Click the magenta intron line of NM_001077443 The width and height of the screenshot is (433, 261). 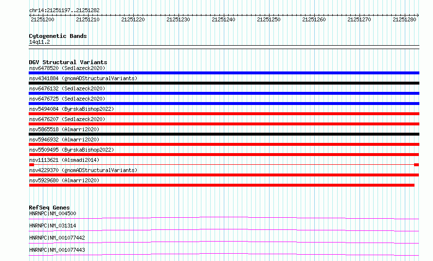point(224,254)
